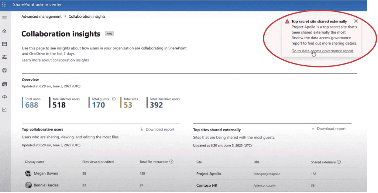
Task: Download Top collaborative users report
Action: [x=157, y=130]
